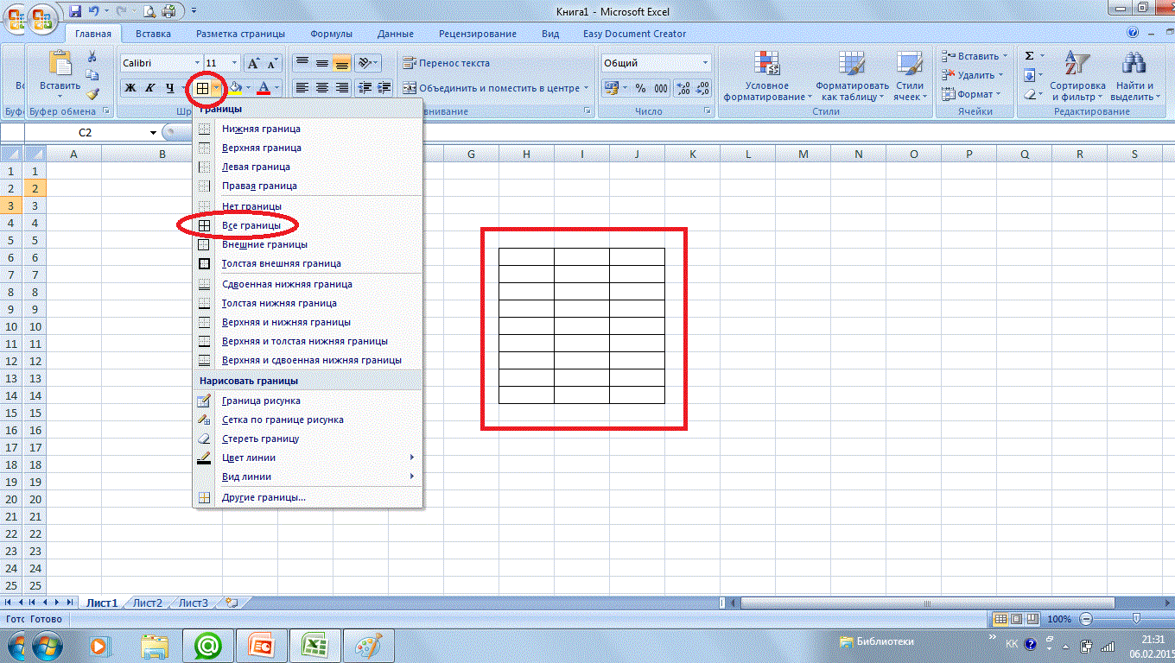Expand the font color palette arrow
This screenshot has width=1175, height=663.
276,87
